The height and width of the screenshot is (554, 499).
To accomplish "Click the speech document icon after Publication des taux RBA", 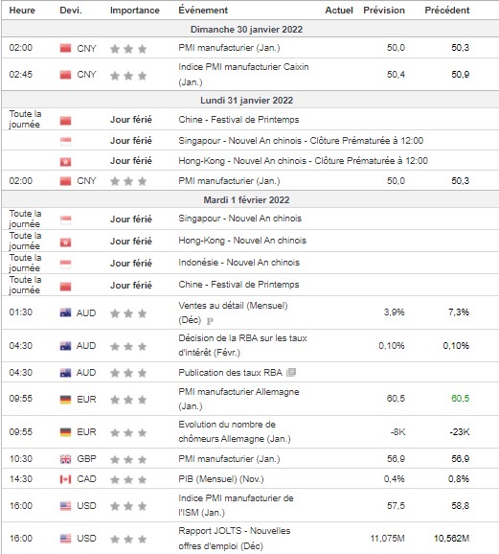I will click(291, 372).
